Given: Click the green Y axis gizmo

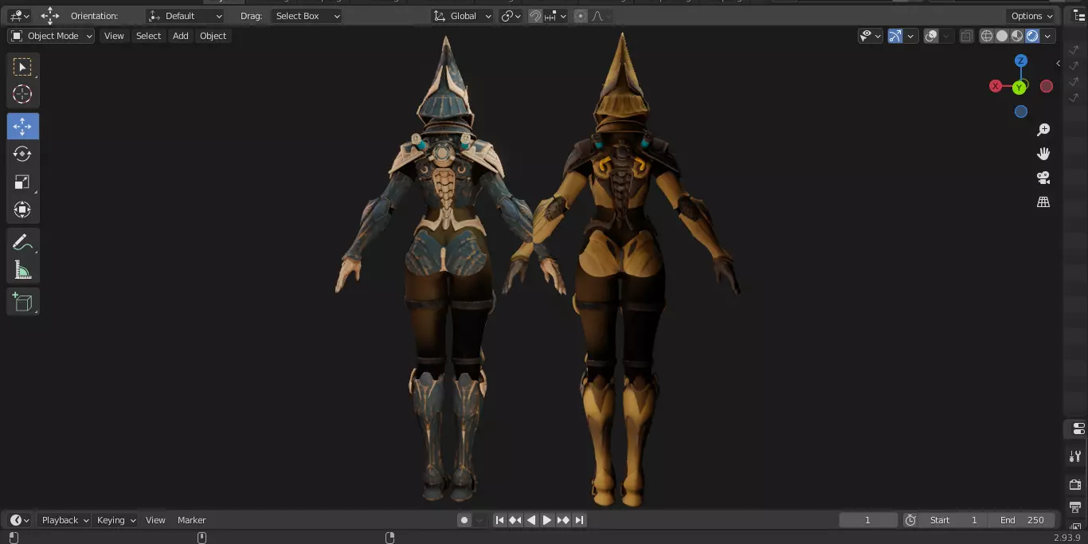Looking at the screenshot, I should coord(1020,88).
